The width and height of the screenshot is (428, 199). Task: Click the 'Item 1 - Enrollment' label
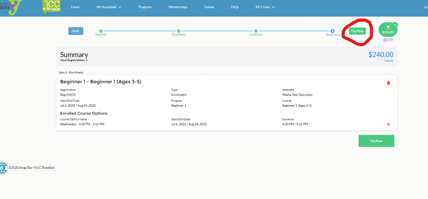(x=71, y=72)
